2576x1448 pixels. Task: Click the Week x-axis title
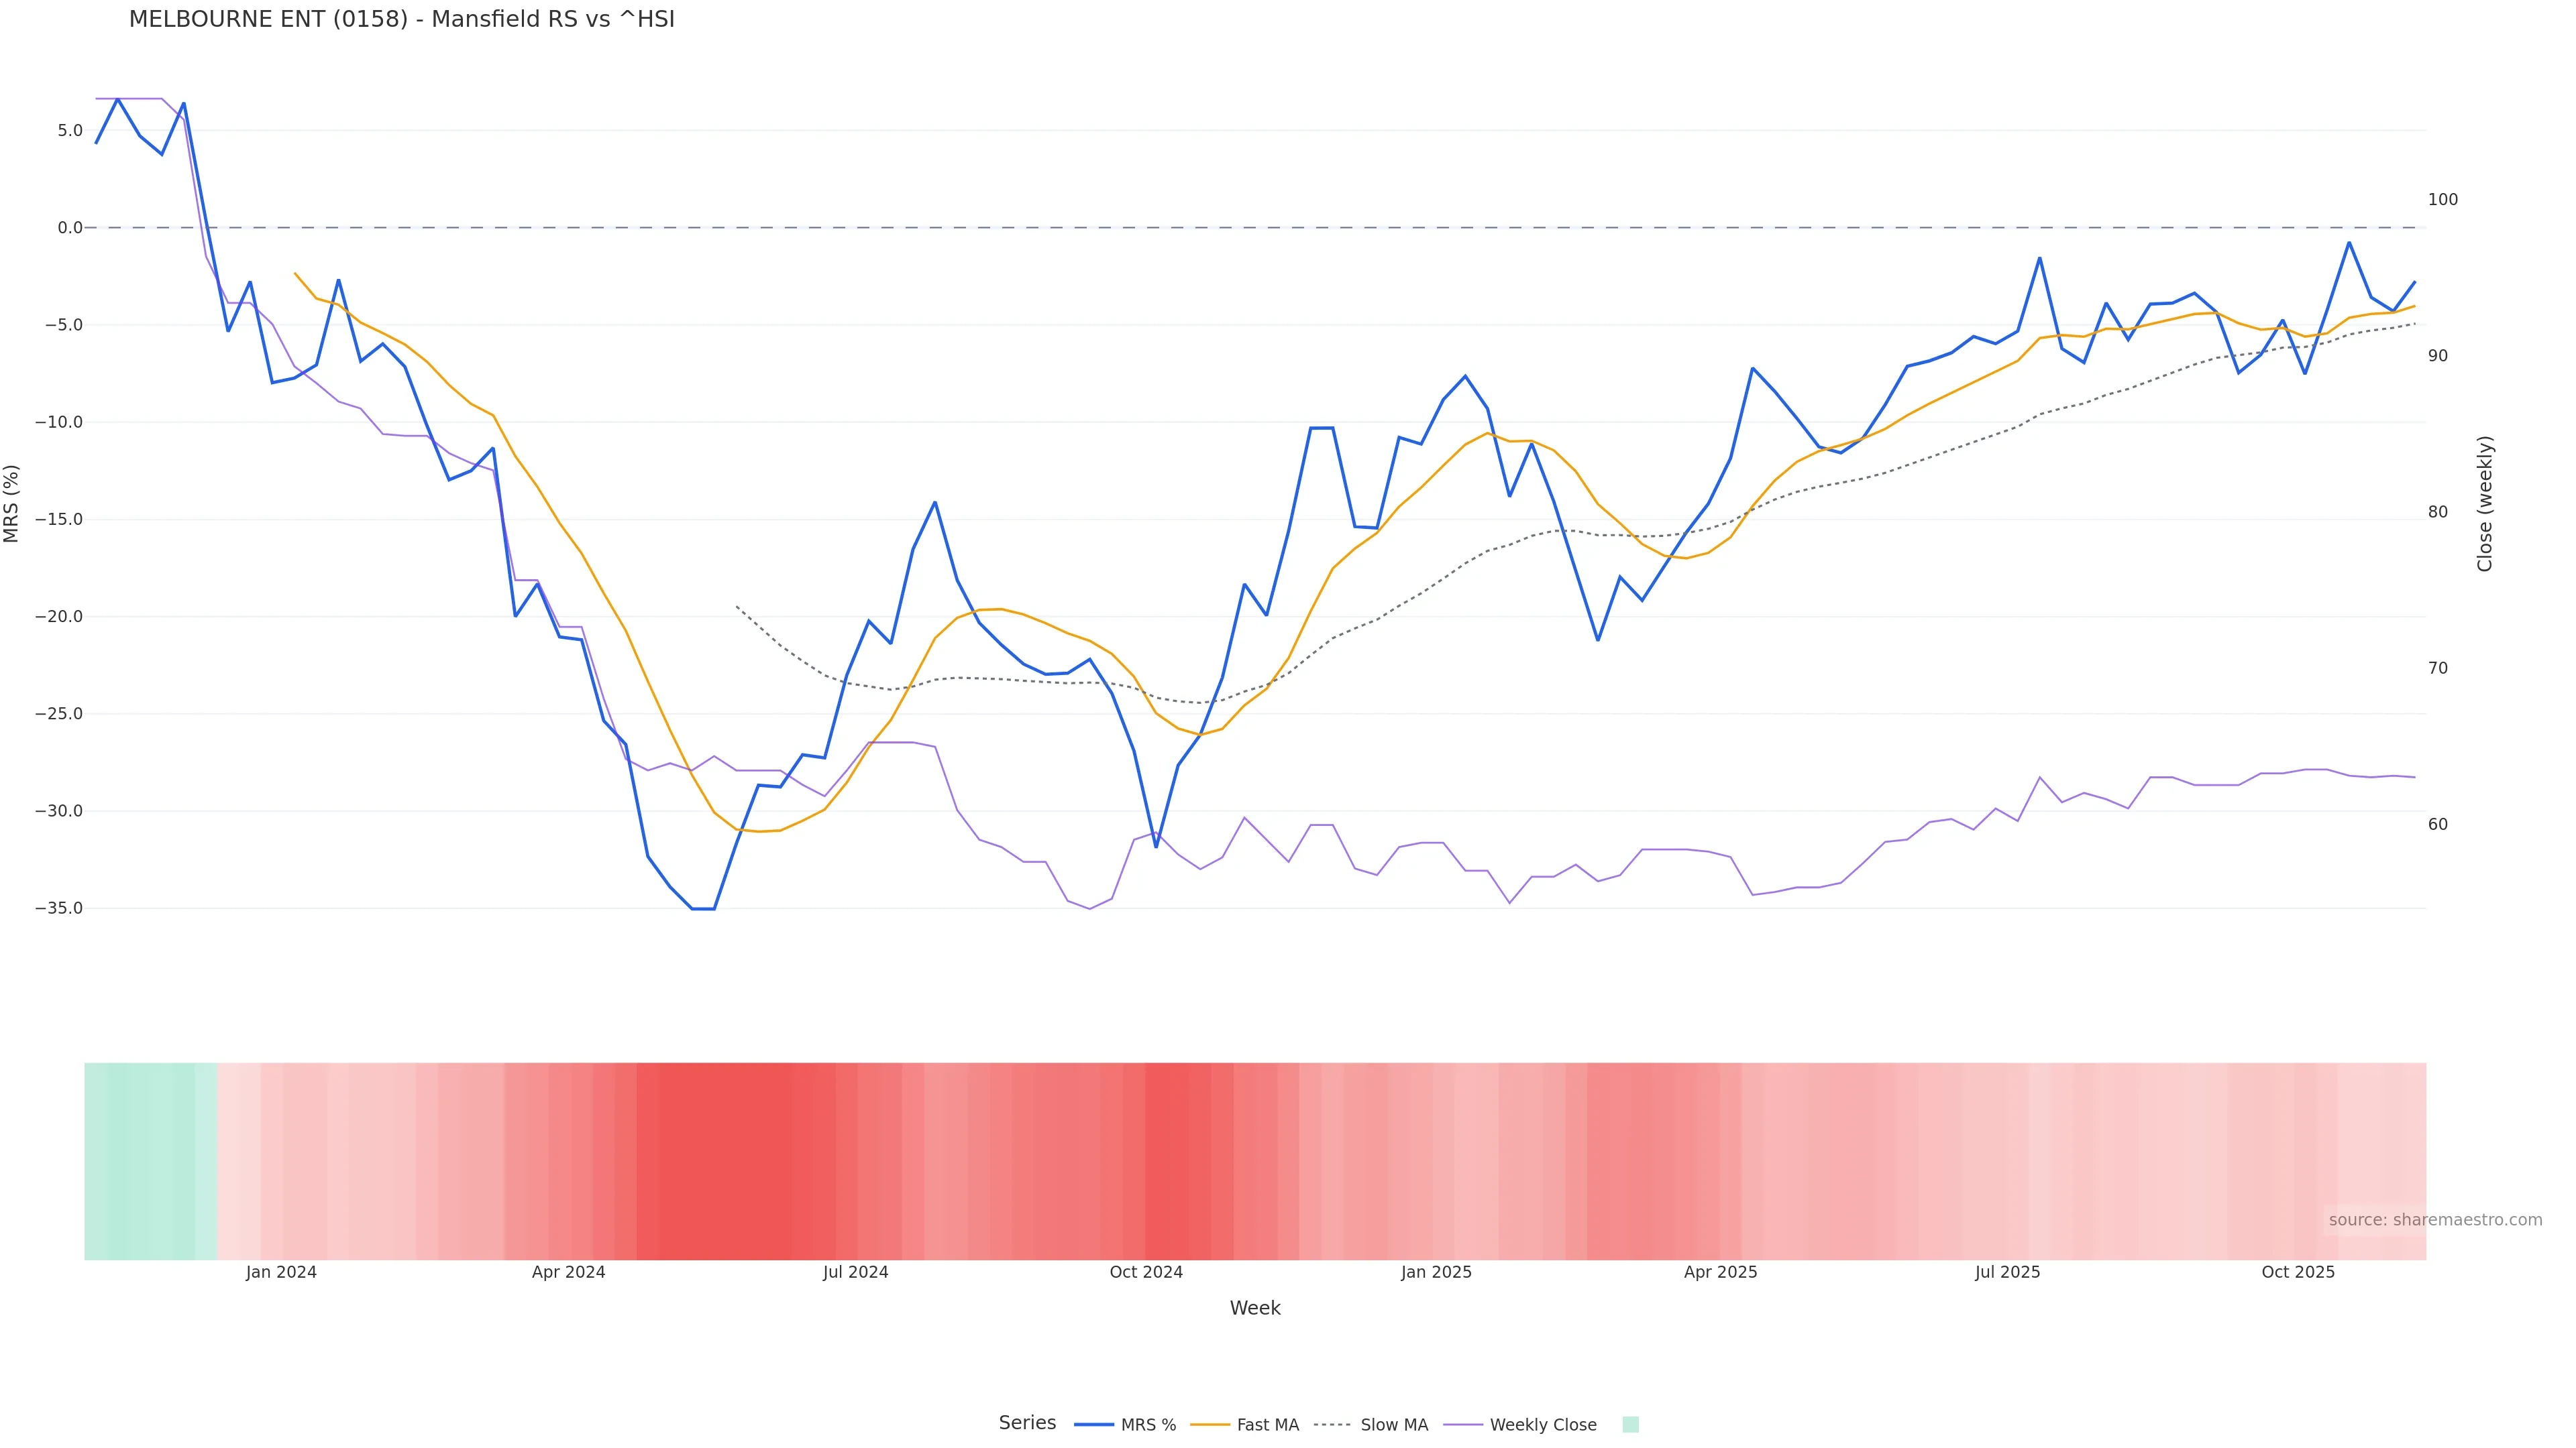click(x=1255, y=1308)
